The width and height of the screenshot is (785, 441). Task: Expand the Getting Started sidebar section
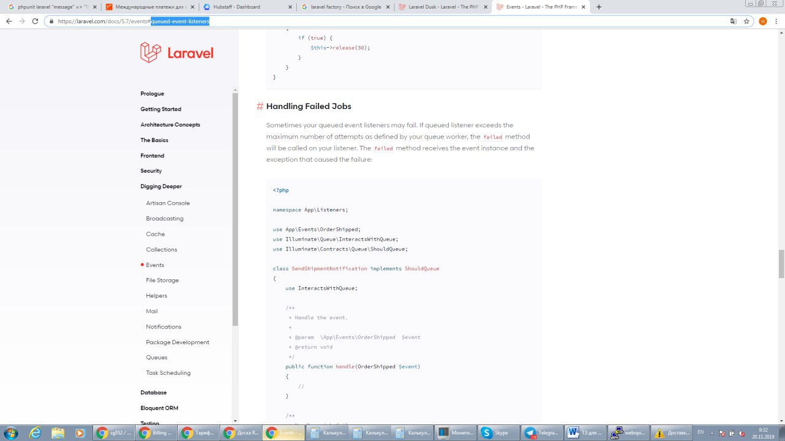coord(161,109)
